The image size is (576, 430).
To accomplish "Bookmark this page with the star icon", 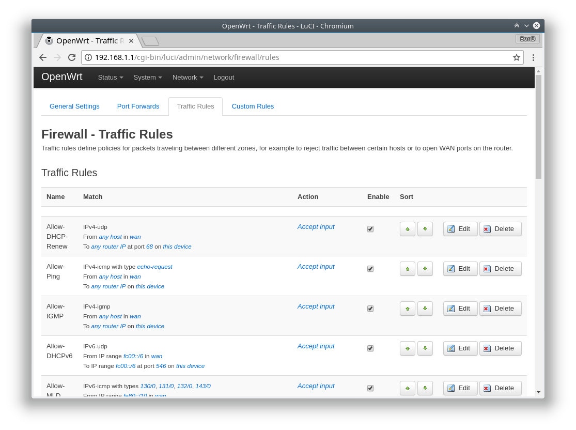I will [x=516, y=57].
